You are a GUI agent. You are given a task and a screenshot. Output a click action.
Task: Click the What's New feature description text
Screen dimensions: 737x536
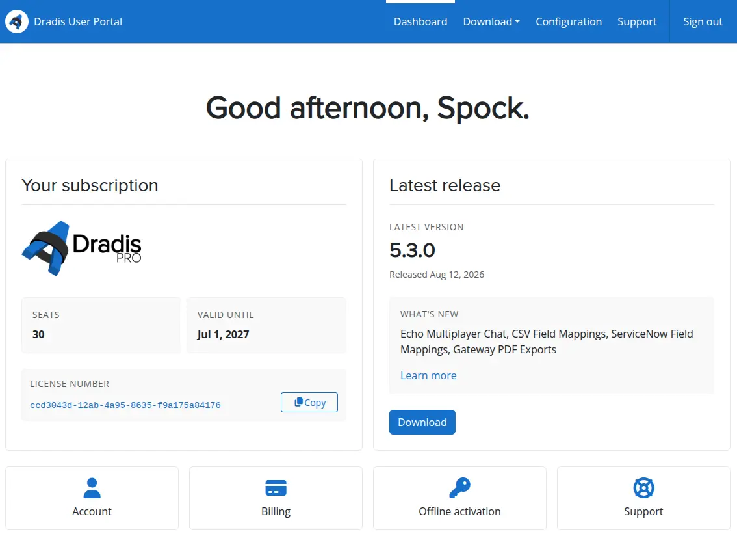coord(547,342)
